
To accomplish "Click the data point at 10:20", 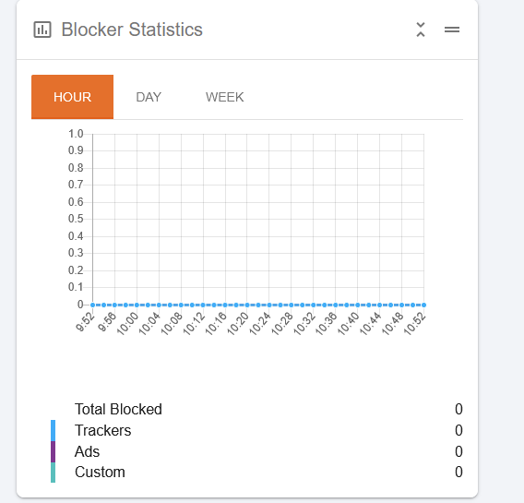I will pyautogui.click(x=247, y=305).
